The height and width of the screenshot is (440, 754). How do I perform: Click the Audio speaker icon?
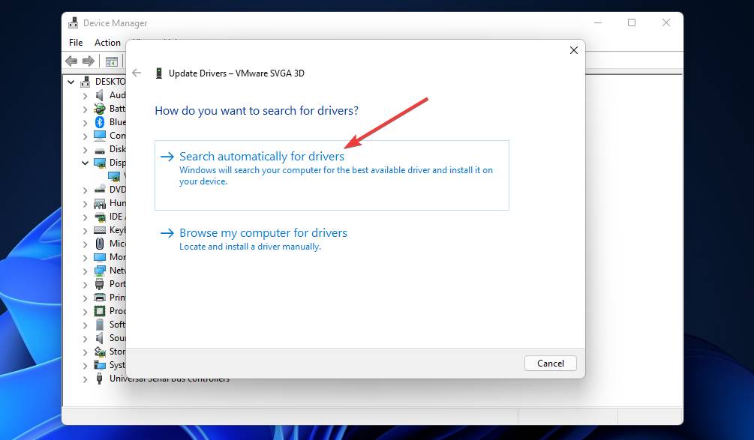pos(100,95)
